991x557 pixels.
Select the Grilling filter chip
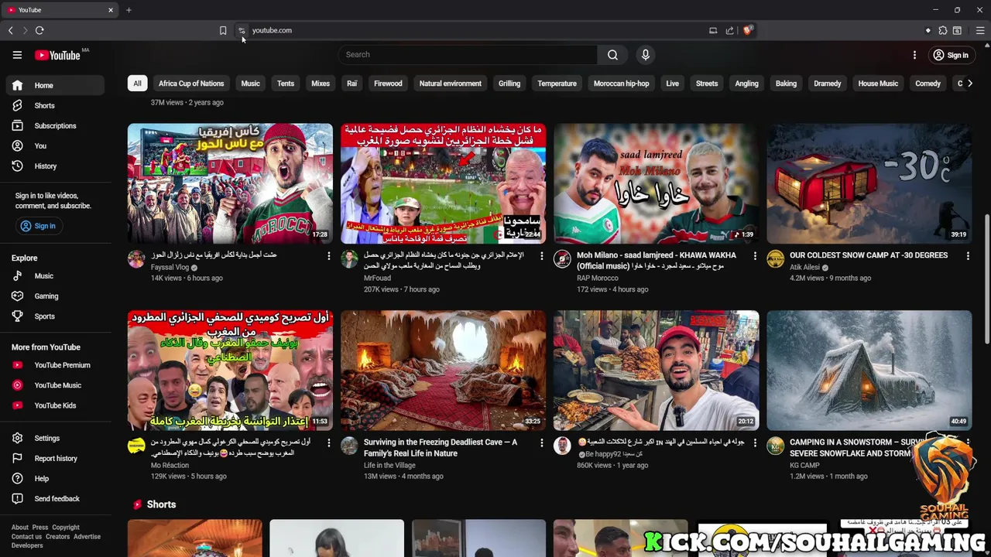[x=509, y=84]
